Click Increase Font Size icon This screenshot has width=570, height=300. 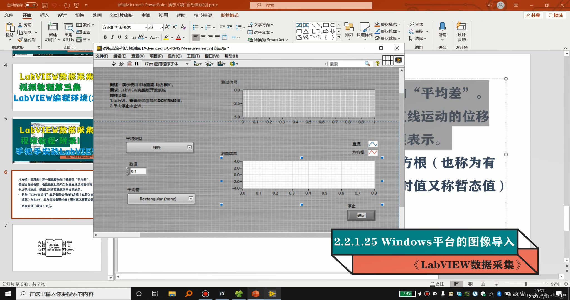(x=167, y=27)
